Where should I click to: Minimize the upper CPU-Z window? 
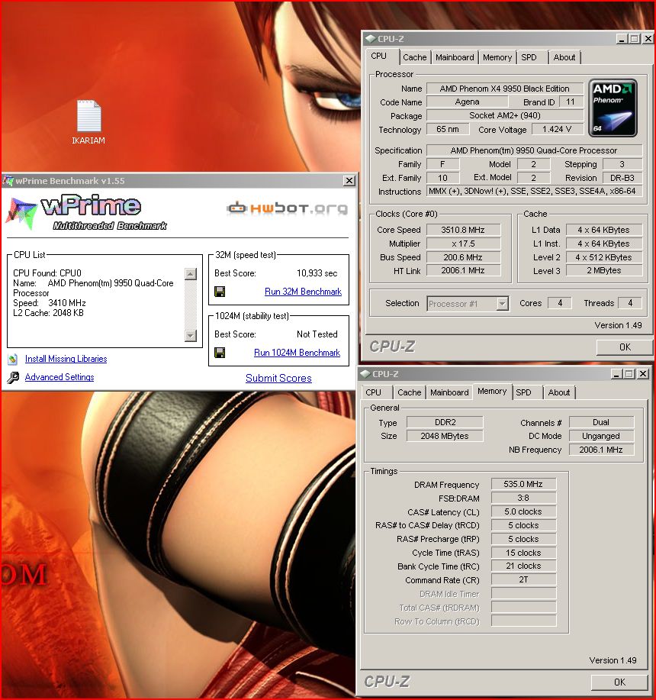tap(622, 39)
